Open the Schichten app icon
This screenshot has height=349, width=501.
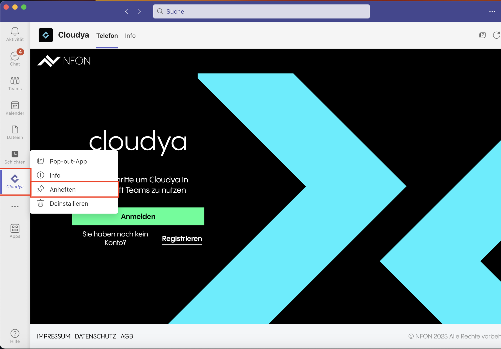pos(15,157)
